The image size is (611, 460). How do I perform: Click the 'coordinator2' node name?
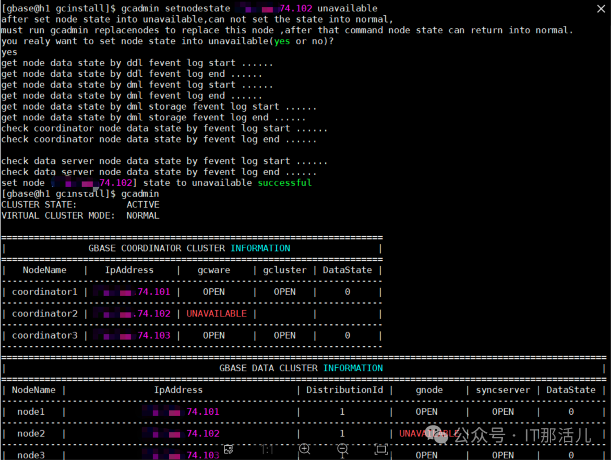pyautogui.click(x=45, y=314)
